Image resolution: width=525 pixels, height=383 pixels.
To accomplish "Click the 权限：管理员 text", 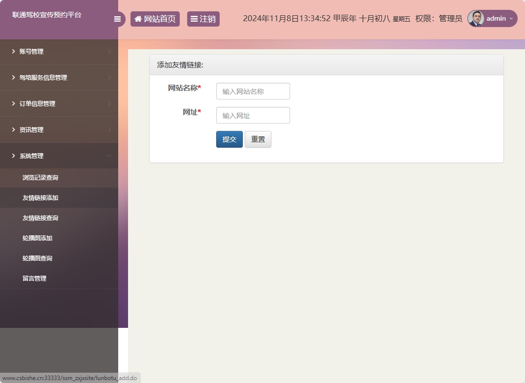I will click(x=439, y=18).
